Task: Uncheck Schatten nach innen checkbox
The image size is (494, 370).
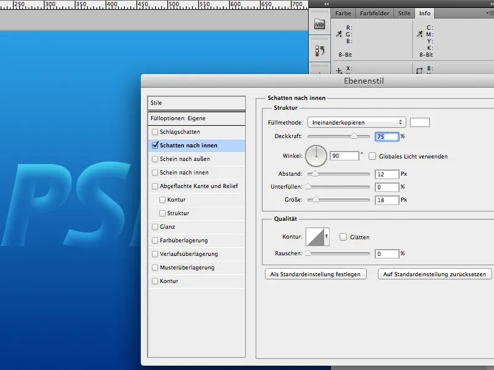Action: point(155,146)
